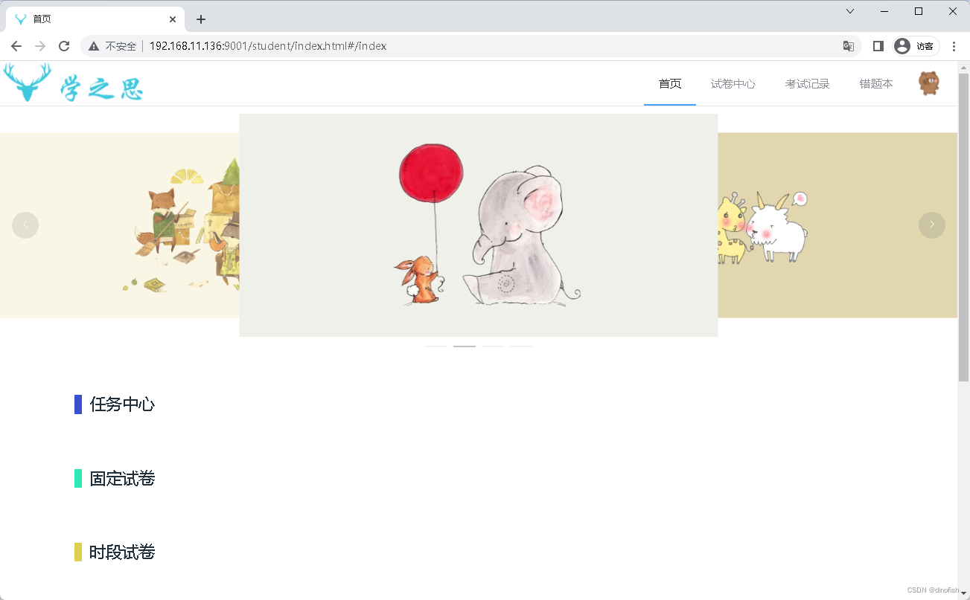Select the second carousel indicator dot

tap(464, 345)
